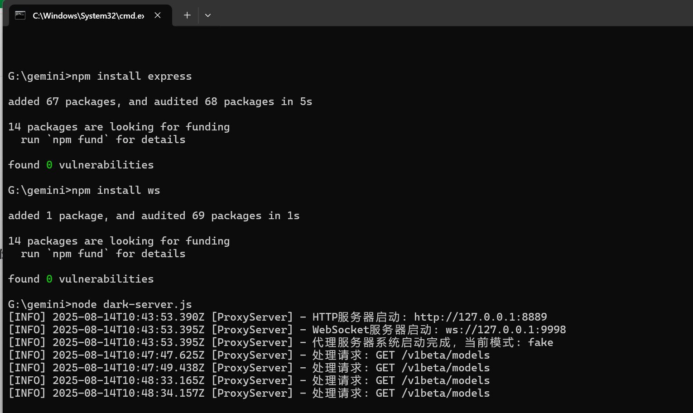This screenshot has width=693, height=413.
Task: Close the cmd.exe terminal tab
Action: tap(158, 15)
